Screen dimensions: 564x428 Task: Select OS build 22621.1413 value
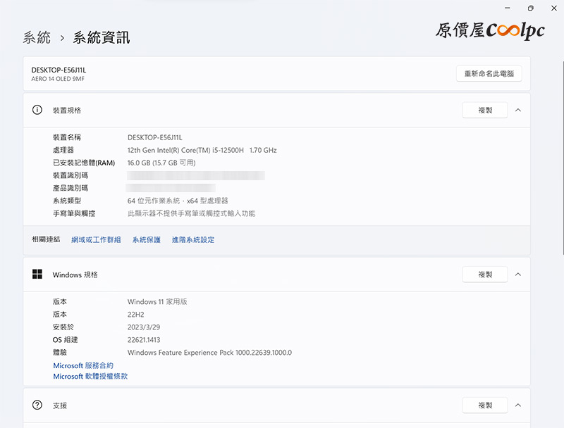coord(144,340)
